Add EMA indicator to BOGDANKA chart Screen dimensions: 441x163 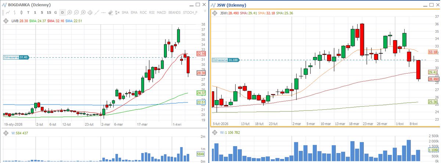134,13
